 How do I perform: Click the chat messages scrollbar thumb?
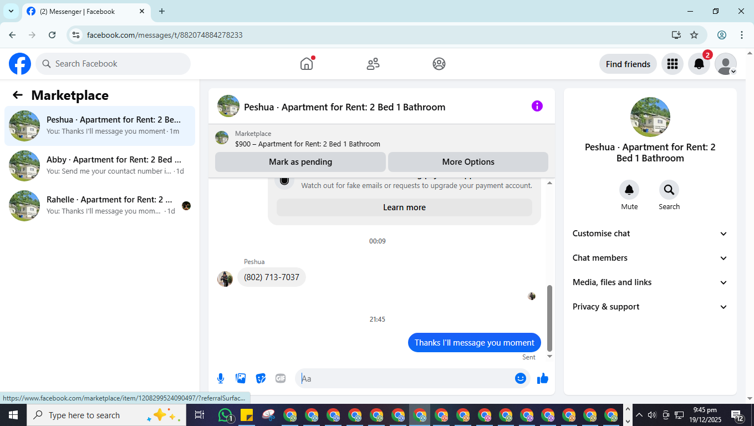coord(549,318)
